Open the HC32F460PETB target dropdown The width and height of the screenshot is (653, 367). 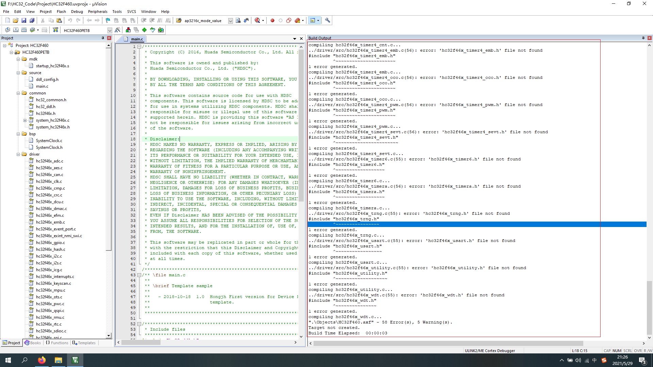point(110,31)
